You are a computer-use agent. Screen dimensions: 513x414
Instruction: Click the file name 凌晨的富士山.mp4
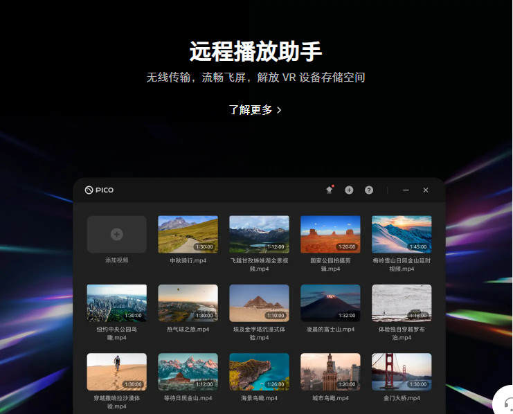coord(330,330)
